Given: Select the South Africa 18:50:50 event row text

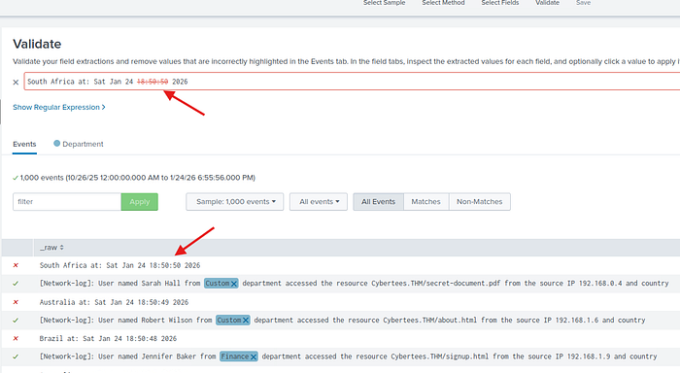Looking at the screenshot, I should (119, 265).
